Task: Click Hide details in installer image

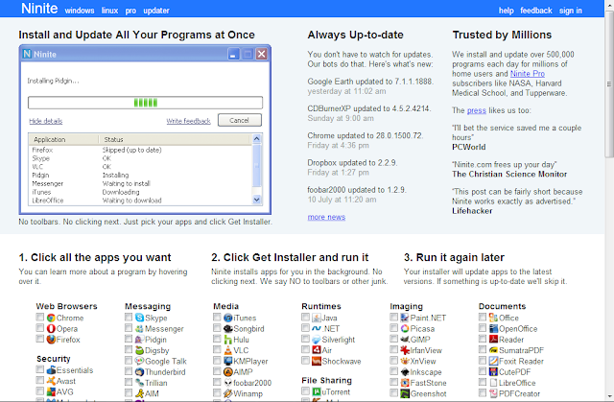Action: coord(46,121)
